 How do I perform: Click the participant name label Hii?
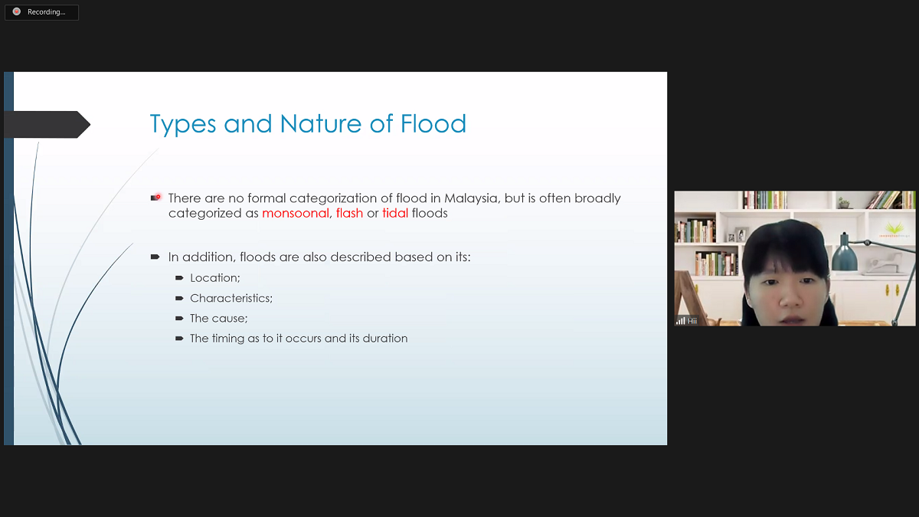point(692,321)
